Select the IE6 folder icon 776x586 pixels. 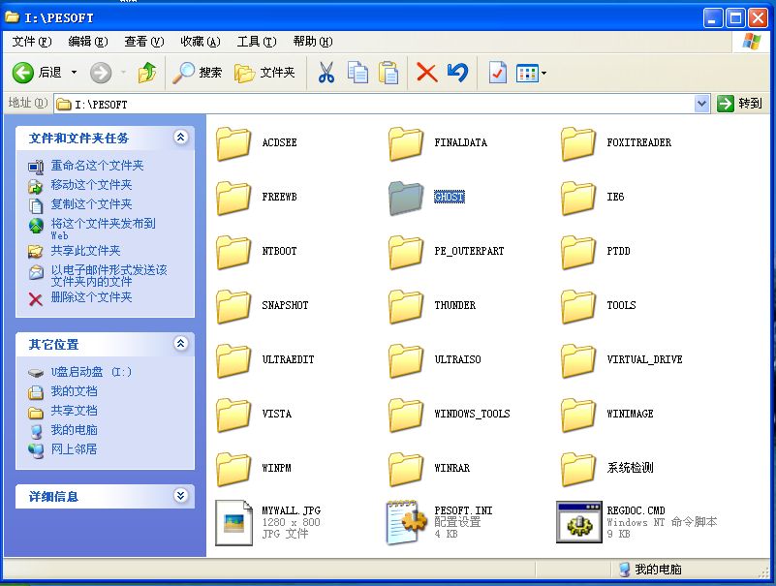coord(578,198)
